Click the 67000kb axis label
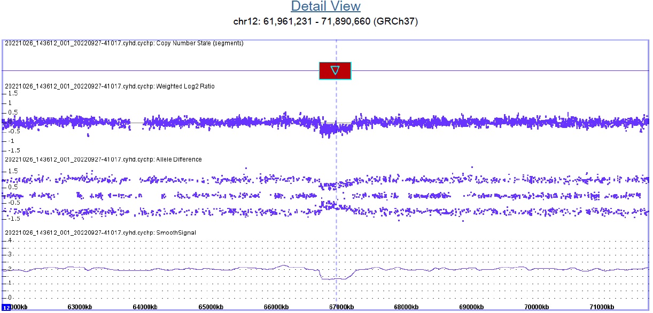This screenshot has width=653, height=313. point(341,307)
